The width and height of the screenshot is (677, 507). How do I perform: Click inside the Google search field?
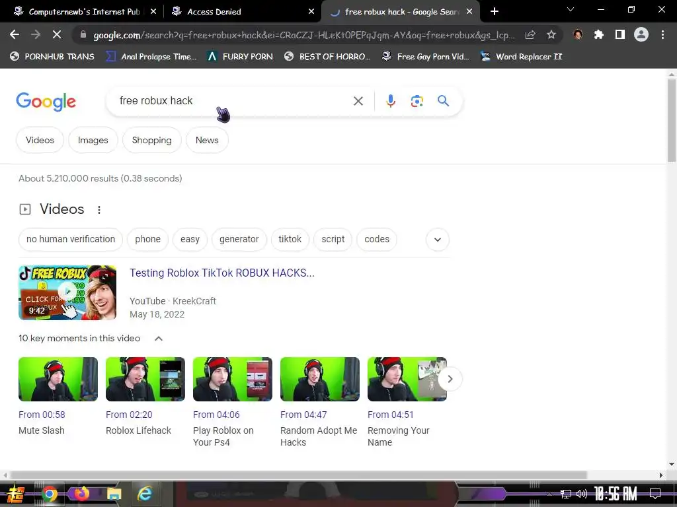pos(233,101)
